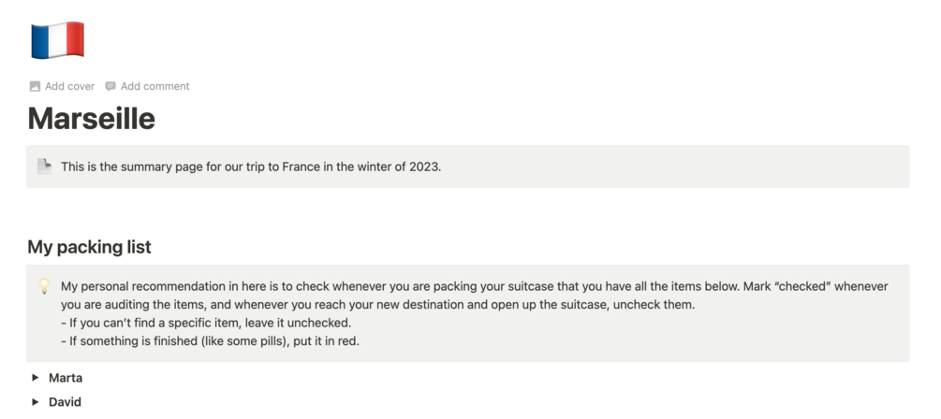Viewport: 941px width, 419px height.
Task: Click the image icon beside Add cover
Action: (35, 86)
